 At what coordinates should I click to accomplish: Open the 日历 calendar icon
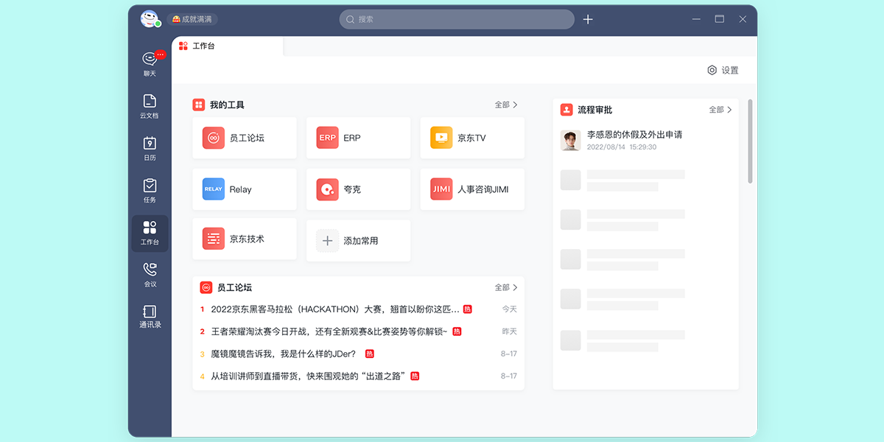[x=149, y=147]
